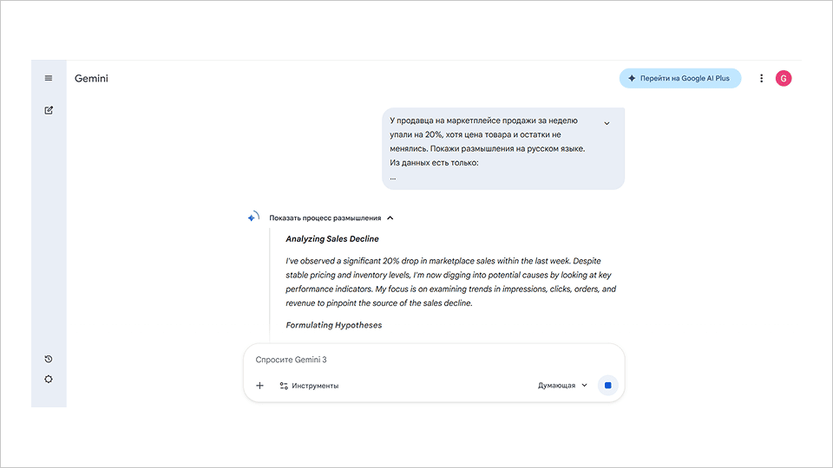Image resolution: width=833 pixels, height=468 pixels.
Task: Open the pink G account avatar
Action: (x=784, y=78)
